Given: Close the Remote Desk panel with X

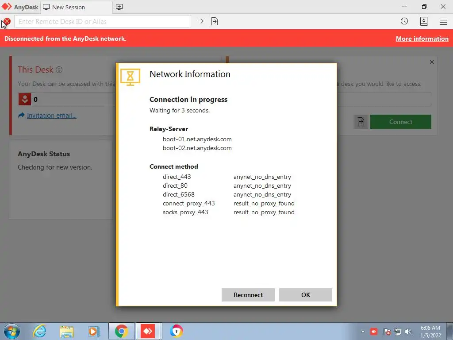Looking at the screenshot, I should pos(432,62).
